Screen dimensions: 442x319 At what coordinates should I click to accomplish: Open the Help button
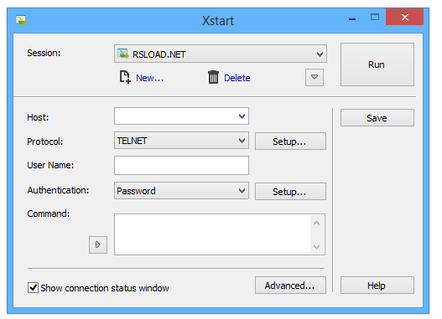(x=377, y=286)
